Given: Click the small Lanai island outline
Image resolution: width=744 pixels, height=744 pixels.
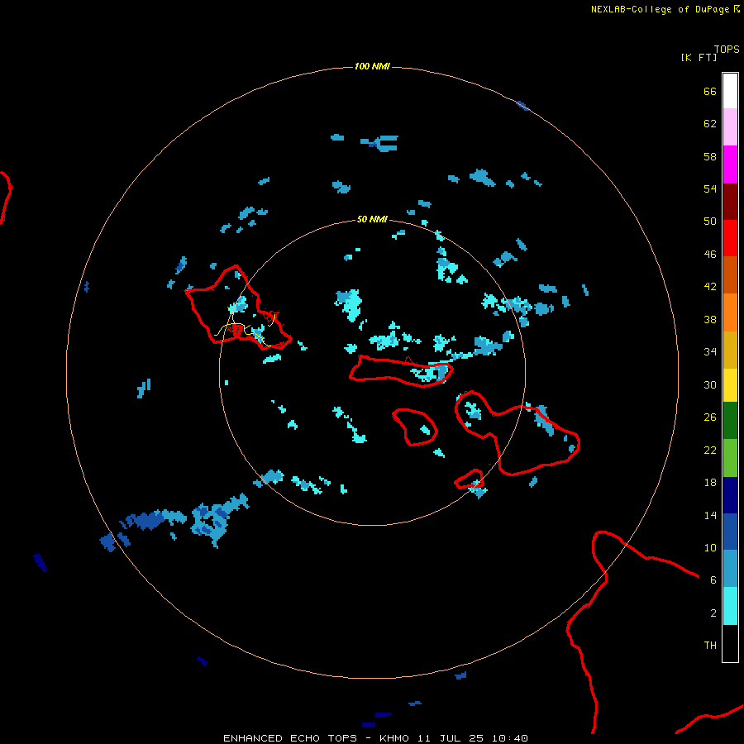Looking at the screenshot, I should click(x=415, y=427).
